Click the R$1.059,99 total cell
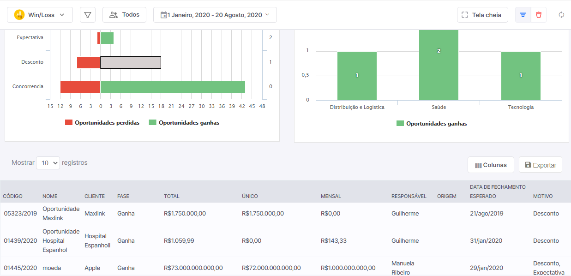 click(x=179, y=241)
